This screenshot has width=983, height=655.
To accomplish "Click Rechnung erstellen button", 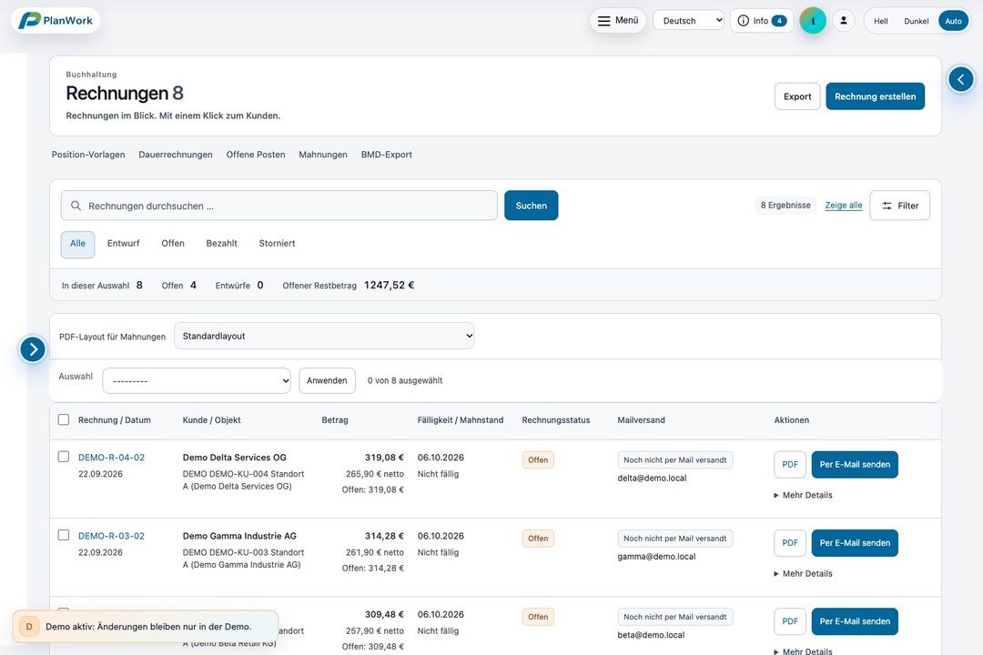I will (x=875, y=96).
